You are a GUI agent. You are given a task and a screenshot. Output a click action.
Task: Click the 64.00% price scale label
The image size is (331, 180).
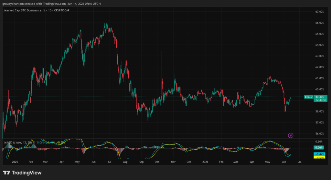[319, 45]
